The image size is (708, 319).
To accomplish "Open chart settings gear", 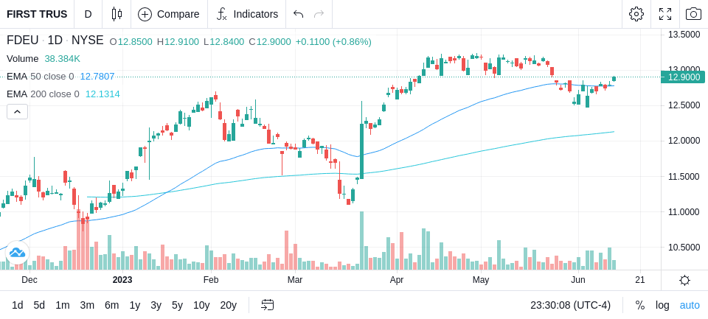I will pyautogui.click(x=636, y=14).
